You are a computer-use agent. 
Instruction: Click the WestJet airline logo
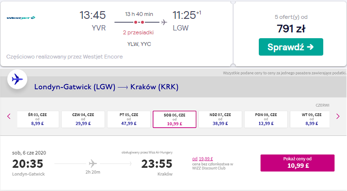click(21, 18)
